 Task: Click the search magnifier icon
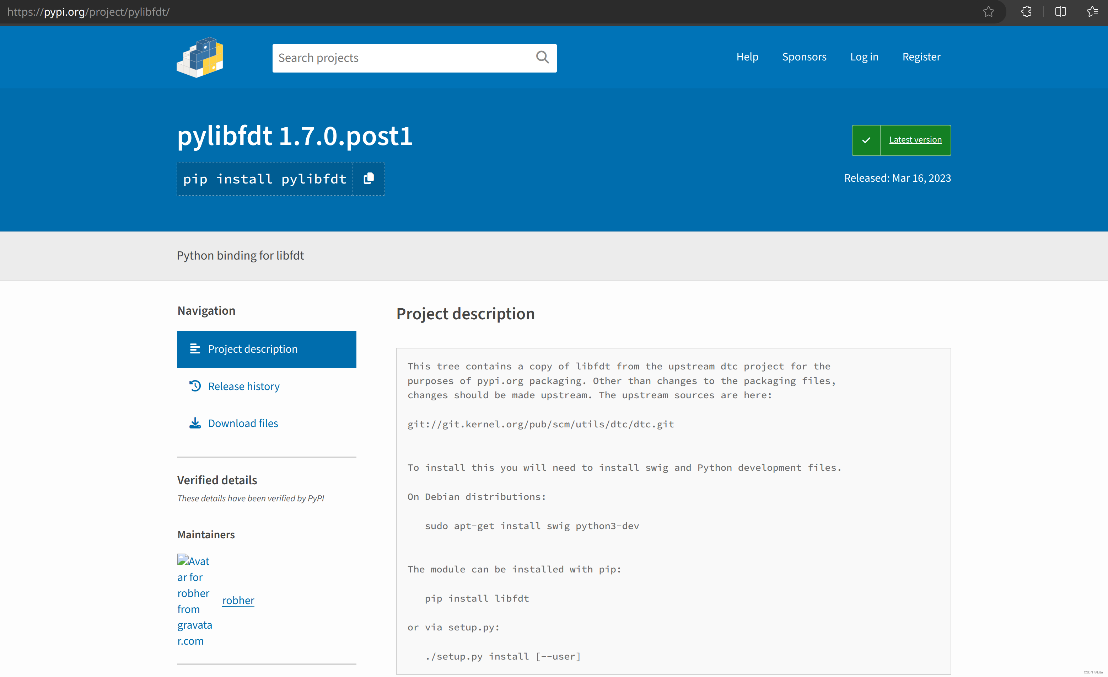[x=542, y=58]
